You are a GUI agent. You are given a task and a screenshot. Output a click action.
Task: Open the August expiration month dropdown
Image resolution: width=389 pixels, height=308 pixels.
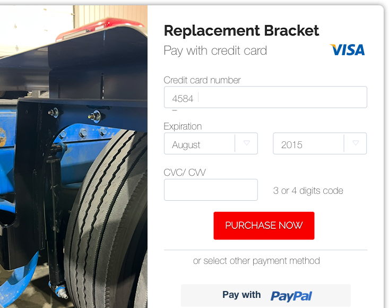[211, 143]
